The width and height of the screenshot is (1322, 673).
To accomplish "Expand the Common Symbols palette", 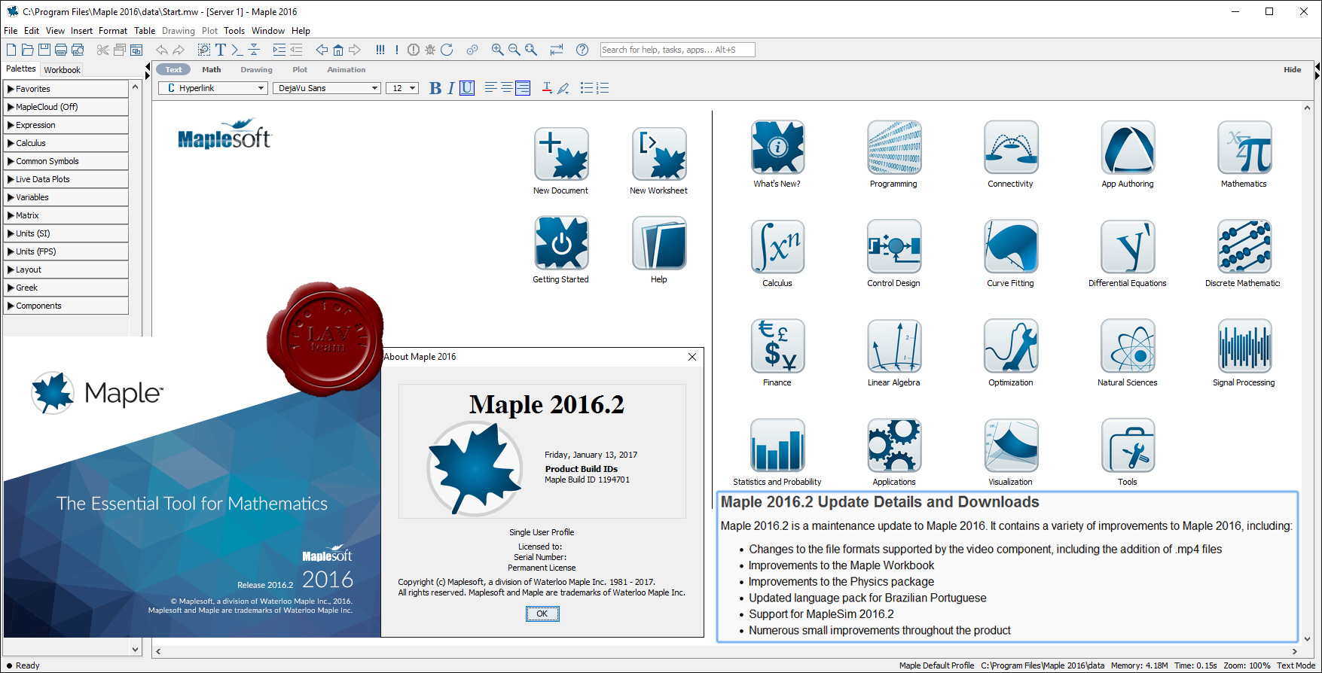I will pyautogui.click(x=66, y=161).
